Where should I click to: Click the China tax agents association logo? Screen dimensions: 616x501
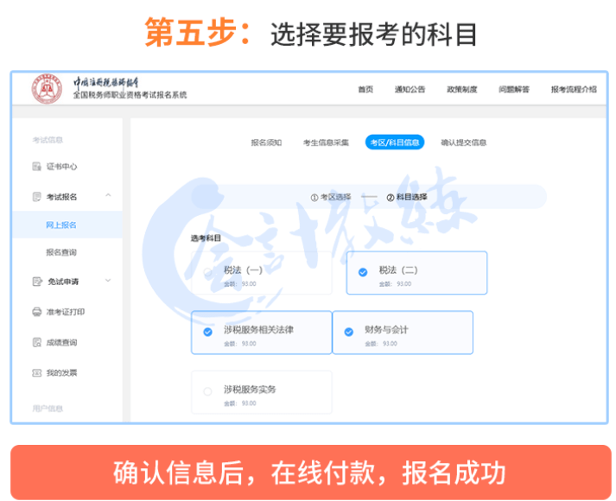[x=47, y=89]
